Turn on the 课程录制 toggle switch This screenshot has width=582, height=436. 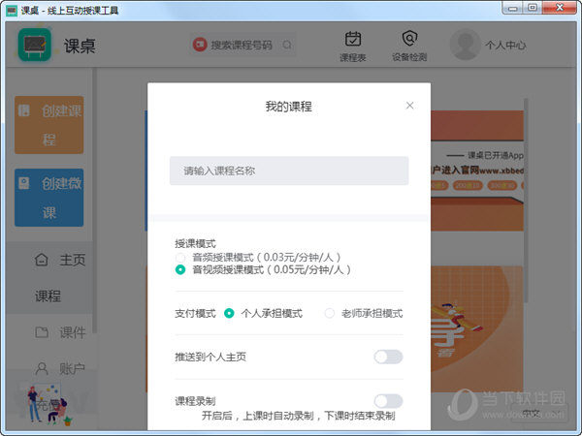click(388, 401)
